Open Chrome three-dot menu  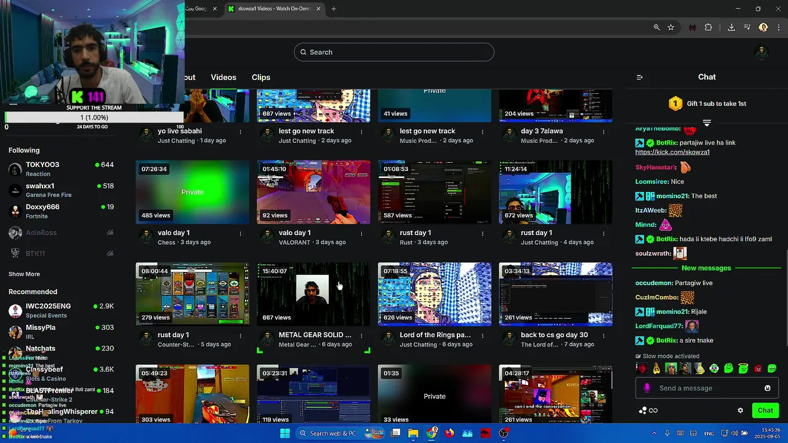[778, 28]
